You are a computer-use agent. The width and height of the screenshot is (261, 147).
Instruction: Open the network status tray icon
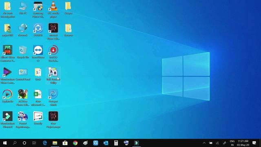[x=217, y=143]
